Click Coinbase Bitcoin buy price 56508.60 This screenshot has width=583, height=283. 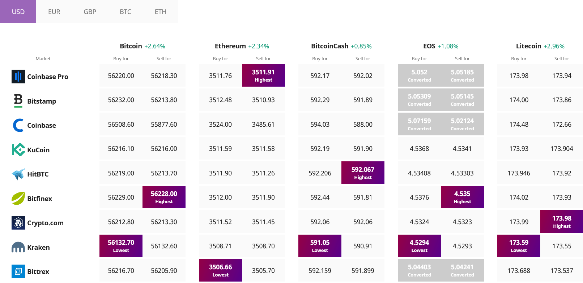pyautogui.click(x=121, y=125)
